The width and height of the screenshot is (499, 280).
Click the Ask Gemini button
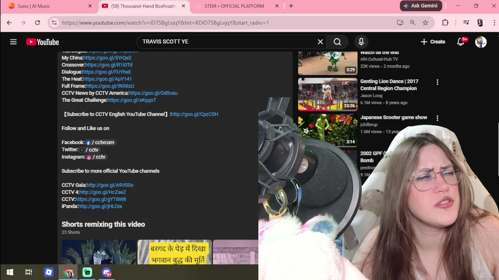[x=421, y=6]
